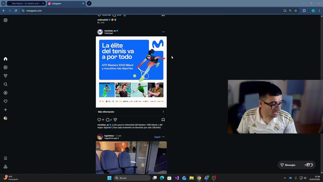Open the Instagram logo home link

click(x=6, y=20)
